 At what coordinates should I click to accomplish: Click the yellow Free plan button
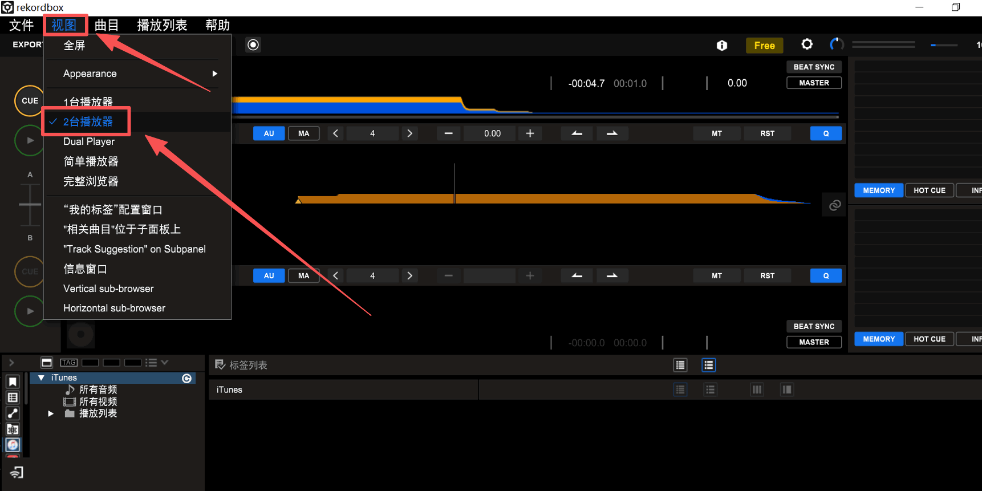764,46
